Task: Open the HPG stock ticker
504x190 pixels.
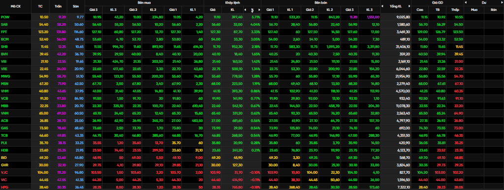Action: tap(4, 187)
